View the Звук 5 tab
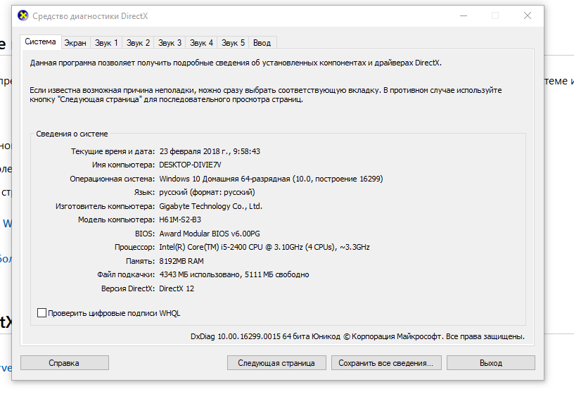 233,43
